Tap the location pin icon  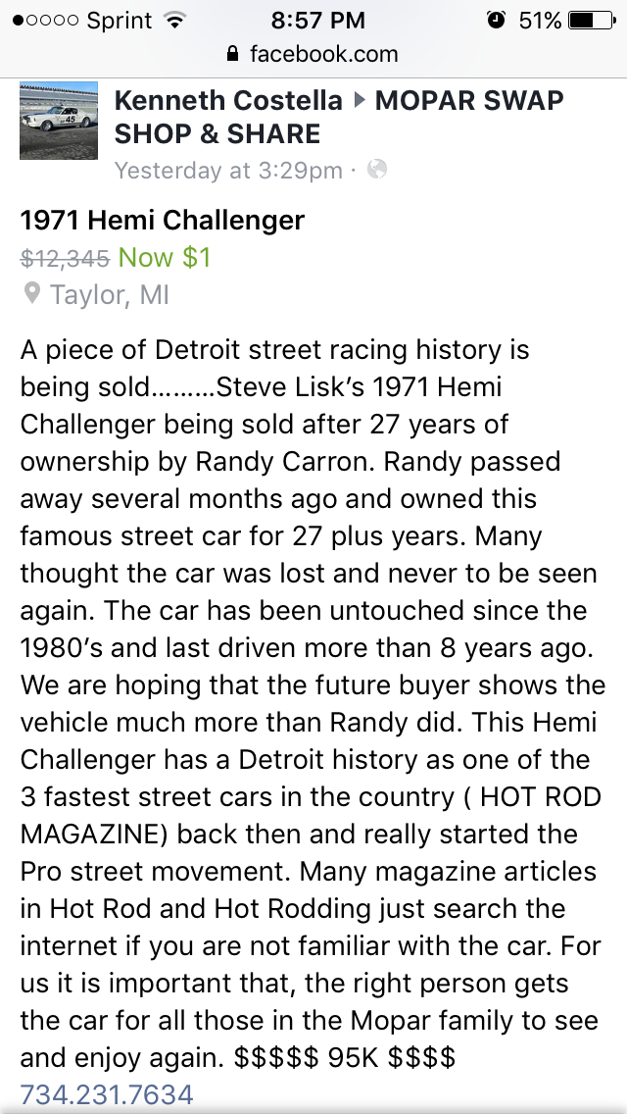pyautogui.click(x=31, y=293)
